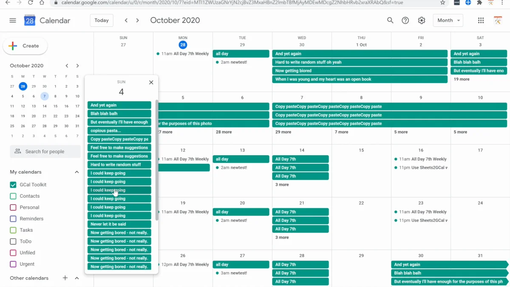This screenshot has height=287, width=510.
Task: Select October 7 in mini calendar
Action: click(x=45, y=97)
